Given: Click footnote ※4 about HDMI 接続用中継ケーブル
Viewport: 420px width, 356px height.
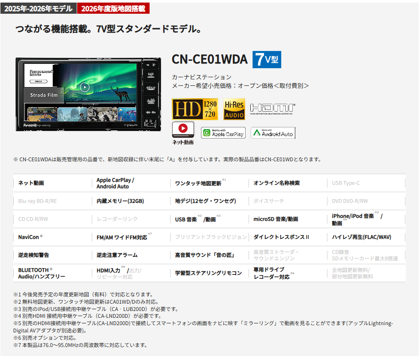Looking at the screenshot, I should [87, 316].
